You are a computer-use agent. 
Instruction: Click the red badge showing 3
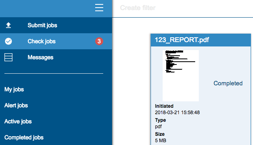click(99, 41)
